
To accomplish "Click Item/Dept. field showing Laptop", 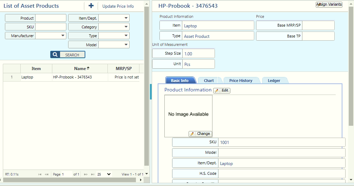I will coord(282,163).
